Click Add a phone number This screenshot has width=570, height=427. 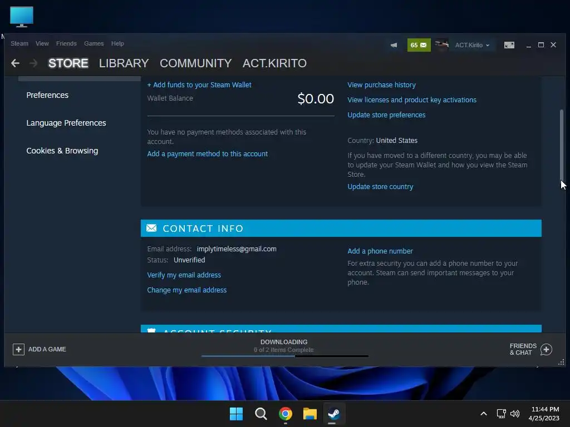(380, 251)
